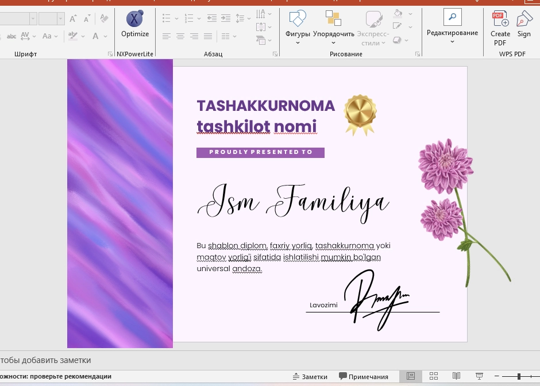This screenshot has height=386, width=540.
Task: Decrease list indent level
Action: (x=211, y=18)
